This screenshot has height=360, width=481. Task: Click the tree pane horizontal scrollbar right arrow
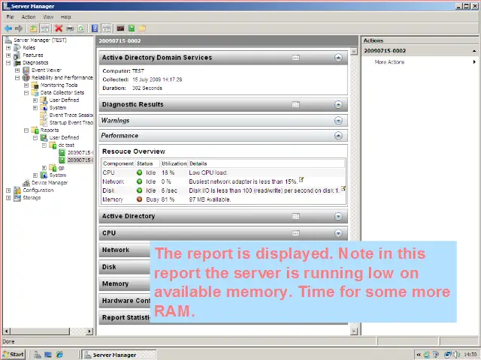(89, 331)
